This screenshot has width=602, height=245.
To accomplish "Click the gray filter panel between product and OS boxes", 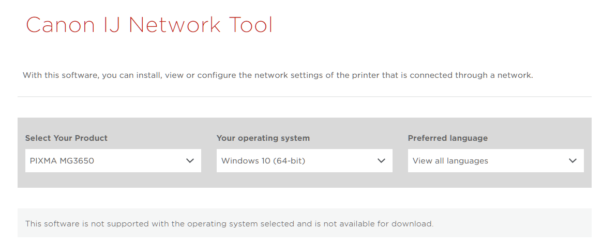I will 209,161.
